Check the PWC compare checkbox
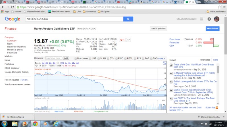Screen dimensions: 227x127 click(x=116, y=58)
